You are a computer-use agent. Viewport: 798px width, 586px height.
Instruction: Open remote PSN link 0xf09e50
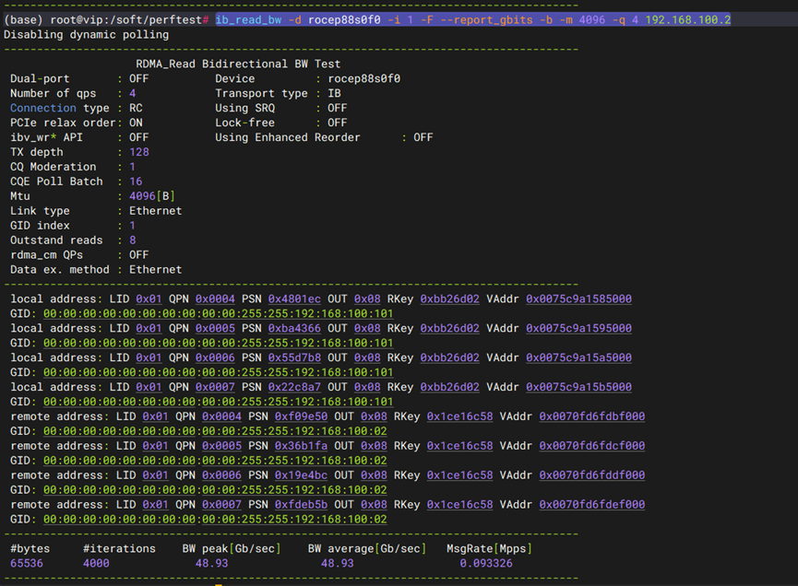(301, 417)
